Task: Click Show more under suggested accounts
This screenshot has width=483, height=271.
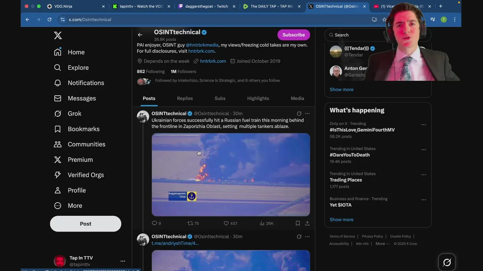Action: [341, 90]
